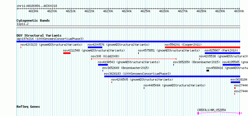
Task: Select the Cytogenetic Bands track title
Action: [x=33, y=20]
